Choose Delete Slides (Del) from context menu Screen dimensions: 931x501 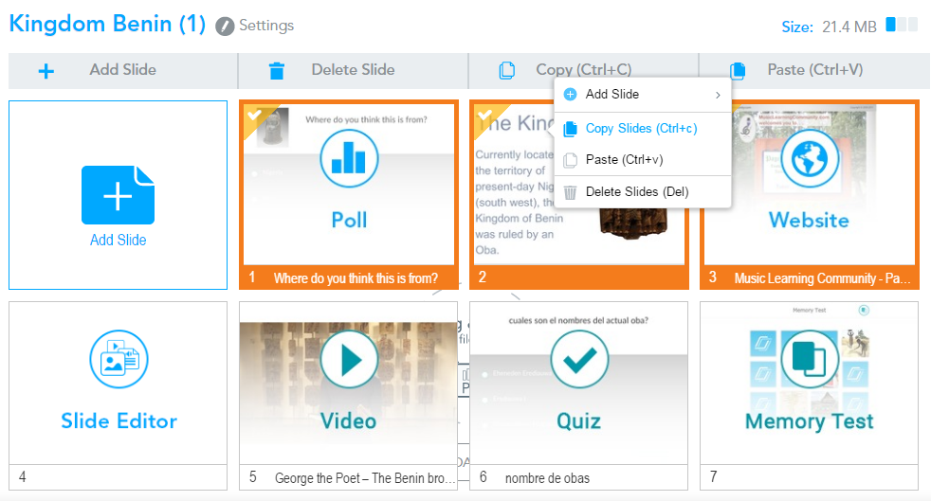[636, 192]
